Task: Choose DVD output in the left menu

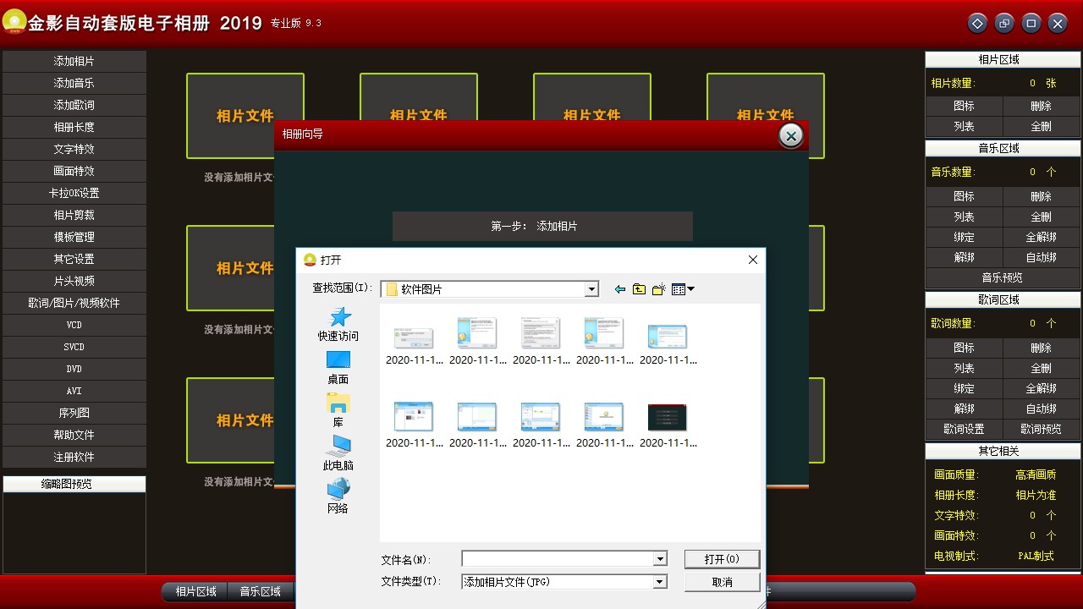Action: click(74, 369)
